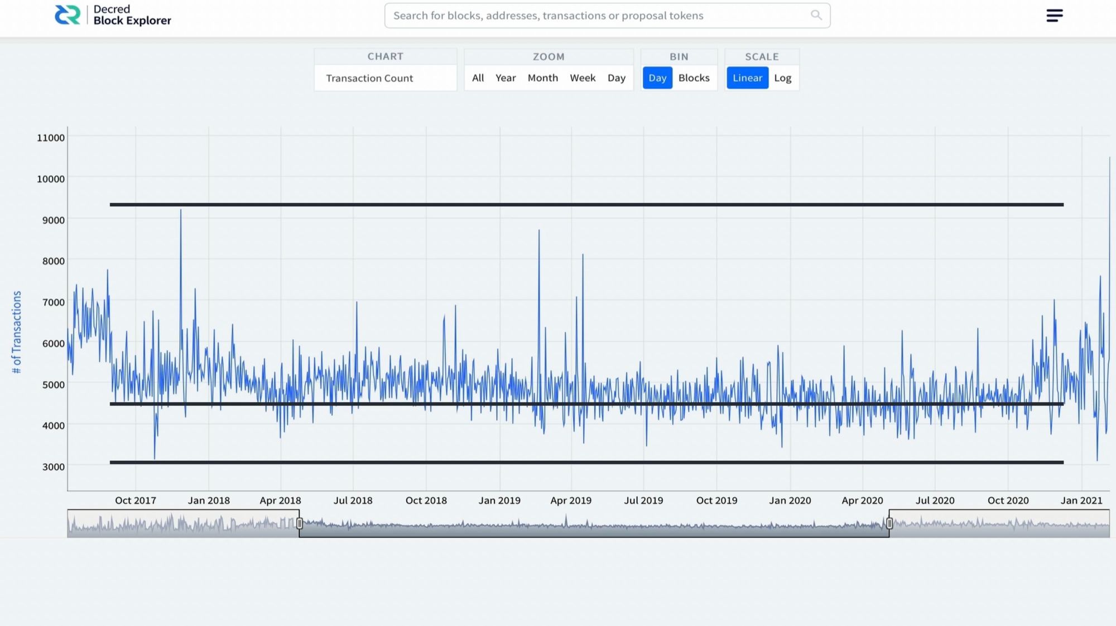
Task: Click the 10000 y-axis value
Action: click(x=51, y=179)
